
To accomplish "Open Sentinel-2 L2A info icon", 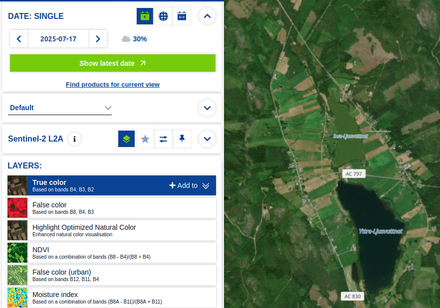I will pos(74,139).
